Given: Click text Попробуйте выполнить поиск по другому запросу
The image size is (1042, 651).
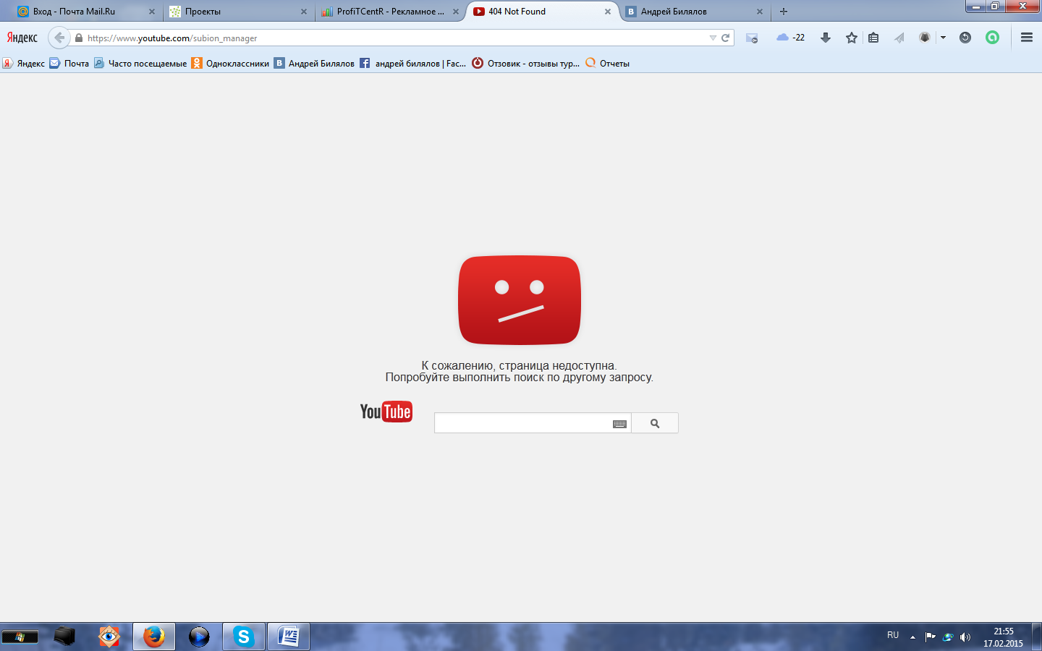Looking at the screenshot, I should (x=519, y=378).
